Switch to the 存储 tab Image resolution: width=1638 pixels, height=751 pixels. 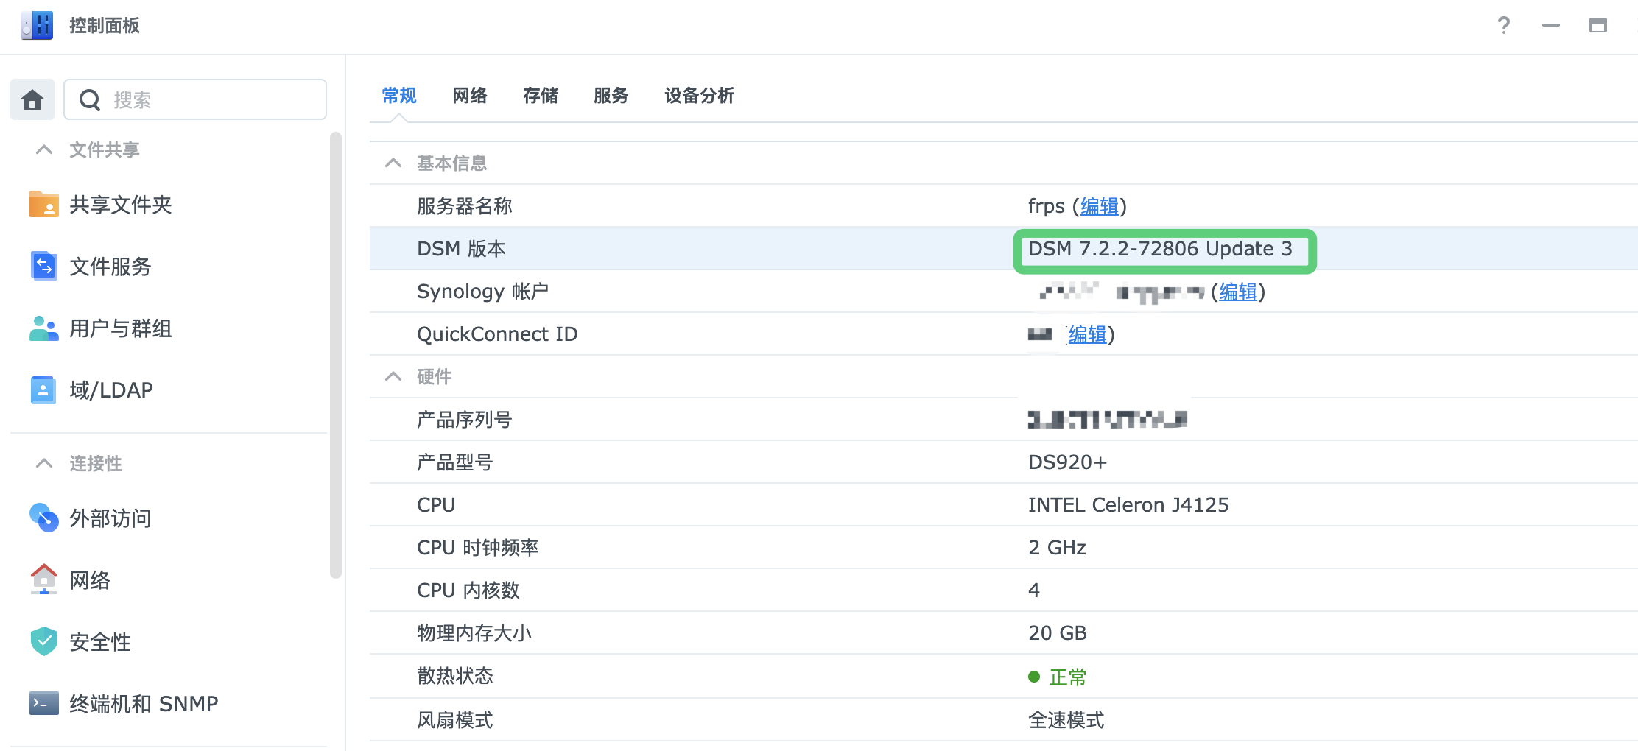(x=541, y=96)
